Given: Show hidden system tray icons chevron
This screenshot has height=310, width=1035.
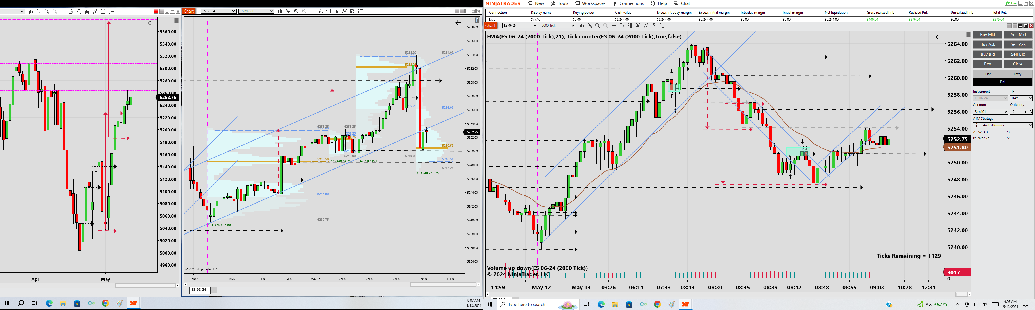Looking at the screenshot, I should 957,304.
